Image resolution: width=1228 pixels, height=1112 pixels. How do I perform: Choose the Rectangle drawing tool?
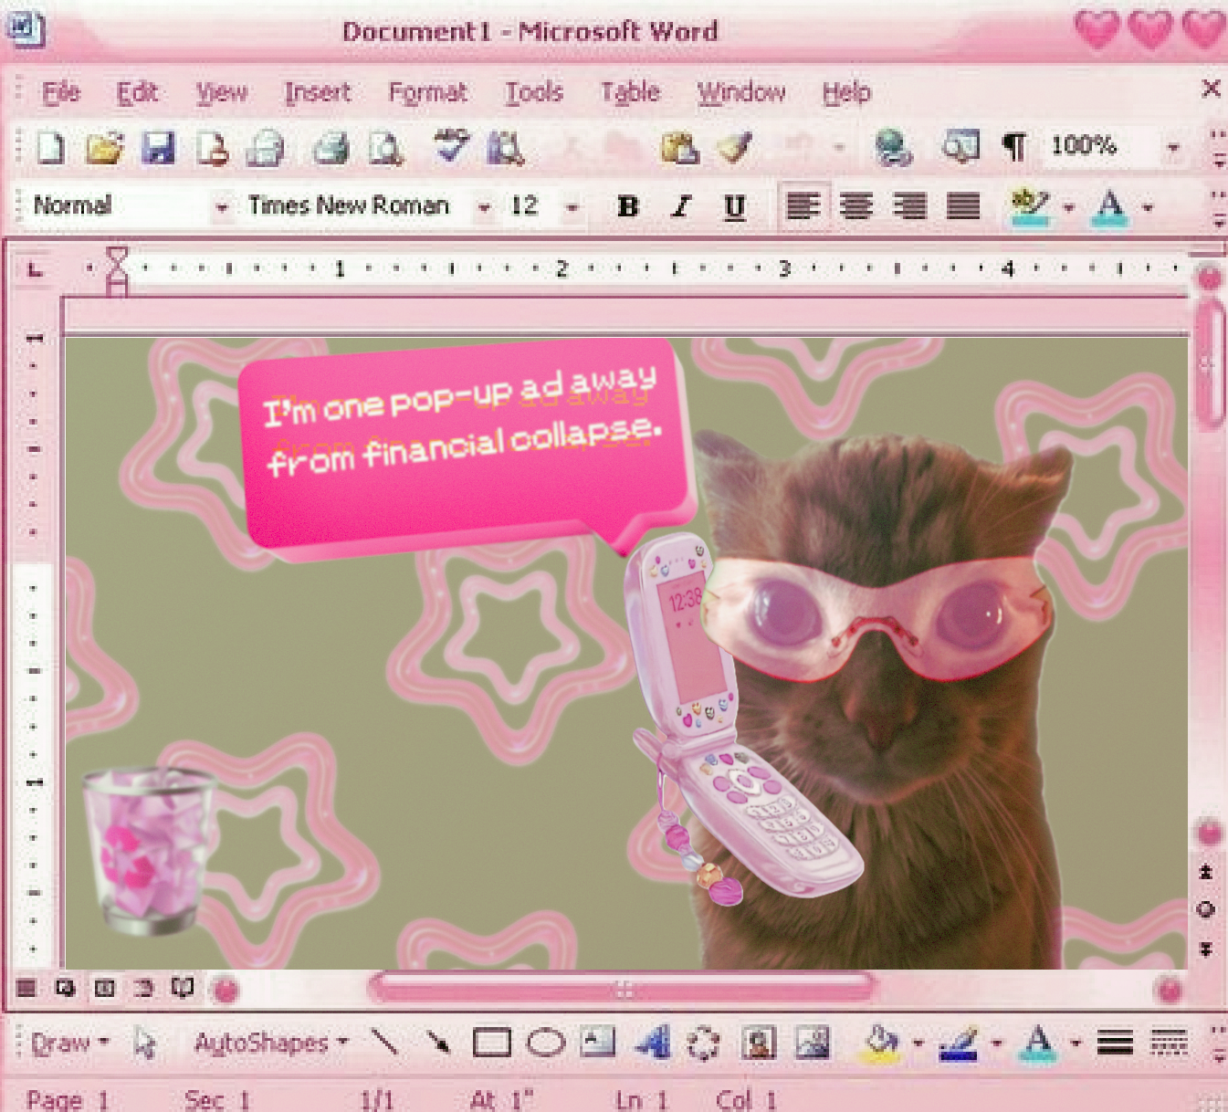pos(491,1042)
